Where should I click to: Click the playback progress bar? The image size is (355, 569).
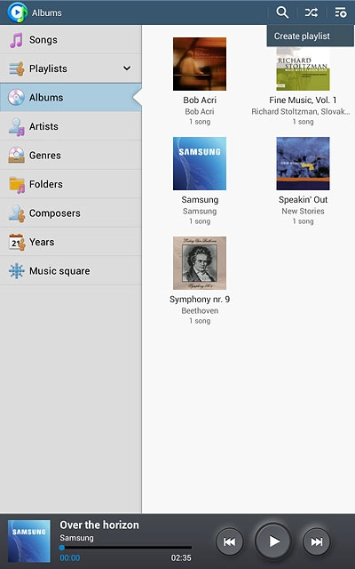(x=126, y=548)
